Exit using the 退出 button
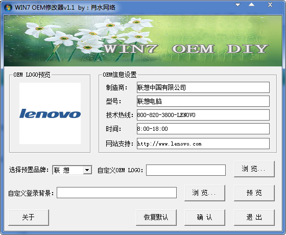Viewport: 286px width, 235px height. coord(254,218)
